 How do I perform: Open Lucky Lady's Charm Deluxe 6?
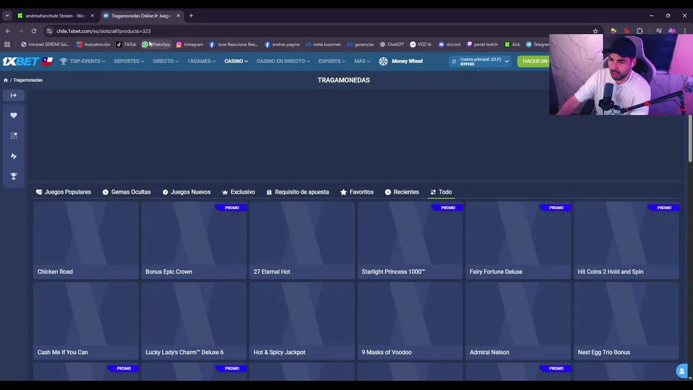click(194, 321)
